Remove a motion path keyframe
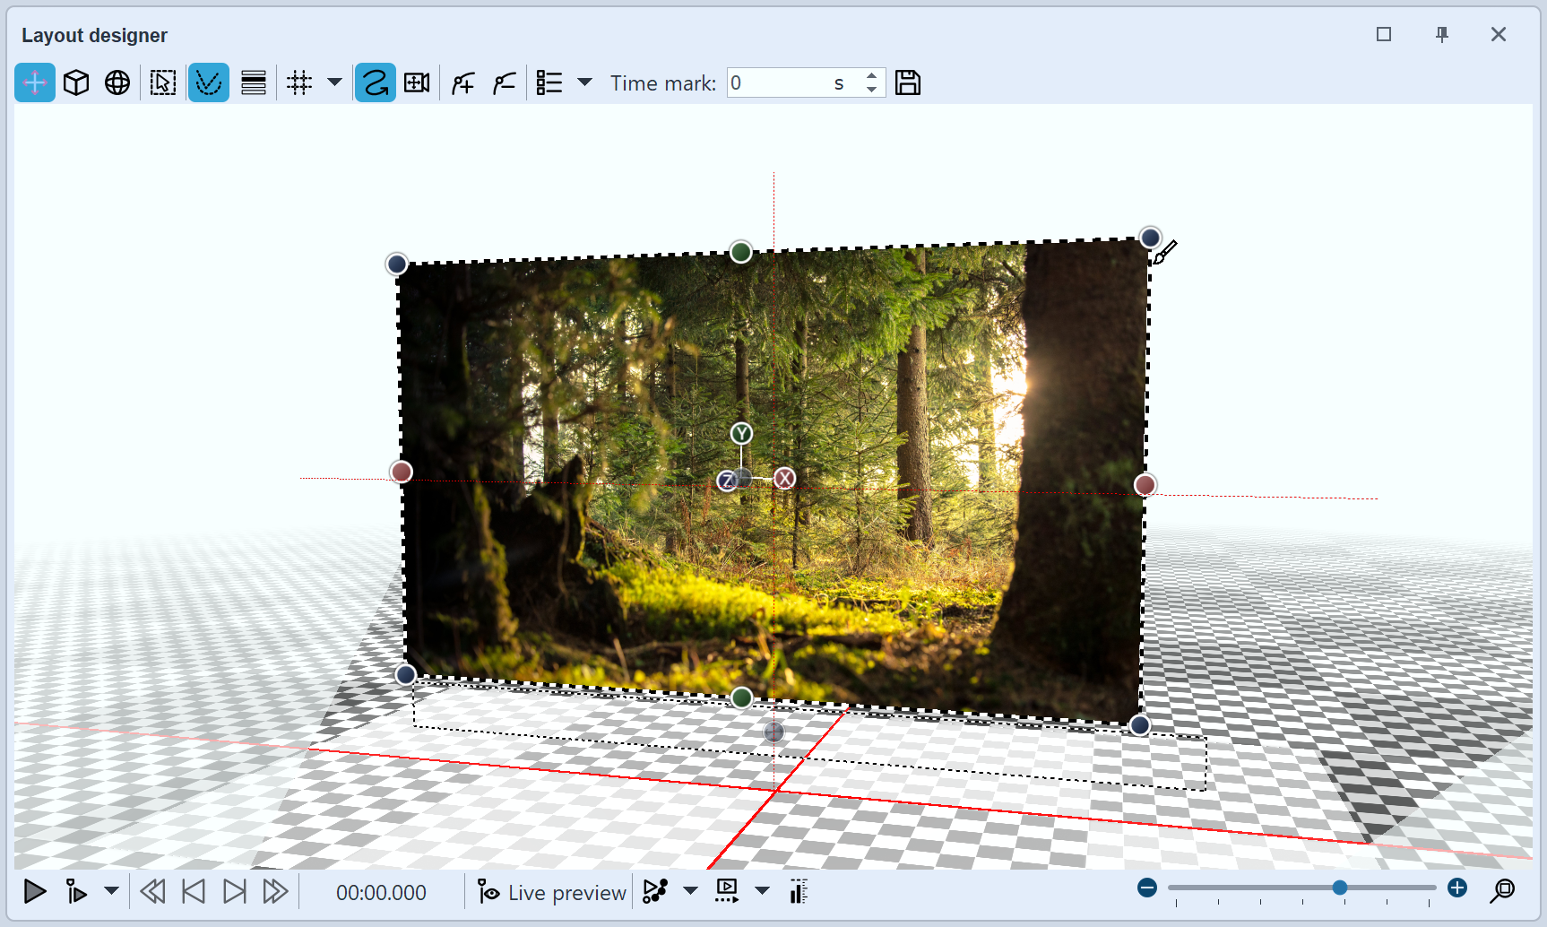The width and height of the screenshot is (1547, 927). pos(504,82)
